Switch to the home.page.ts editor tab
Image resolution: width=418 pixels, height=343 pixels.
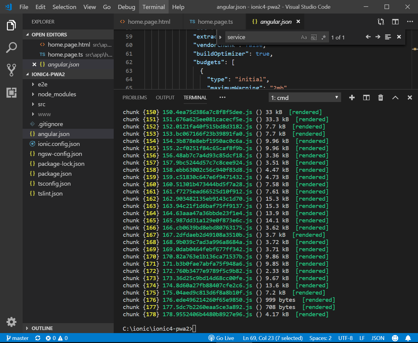[215, 22]
